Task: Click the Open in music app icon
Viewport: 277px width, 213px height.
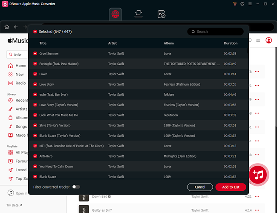Action: pos(11,193)
